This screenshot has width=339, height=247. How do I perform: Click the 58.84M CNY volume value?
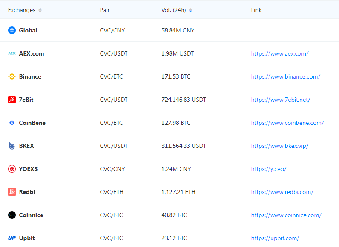click(178, 30)
